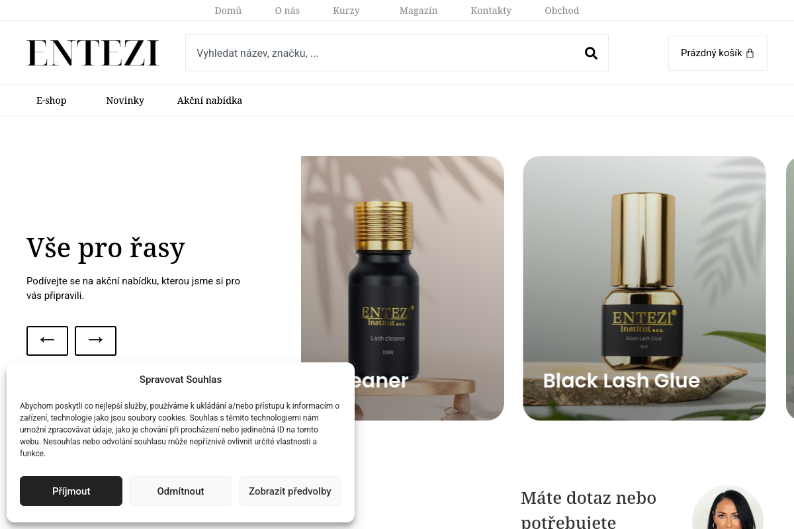Open the O nás page

[x=287, y=11]
